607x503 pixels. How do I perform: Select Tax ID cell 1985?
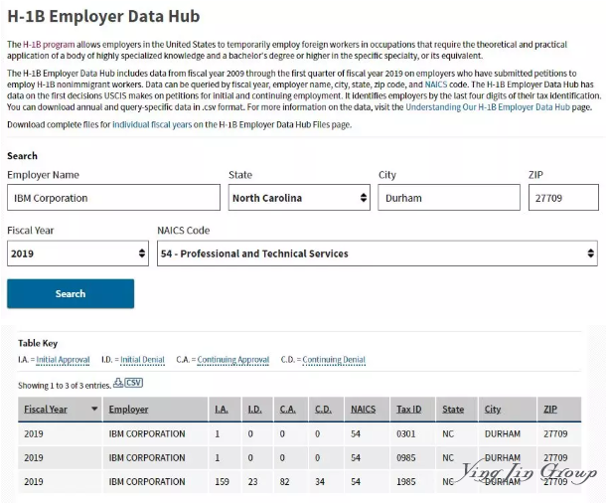coord(405,482)
